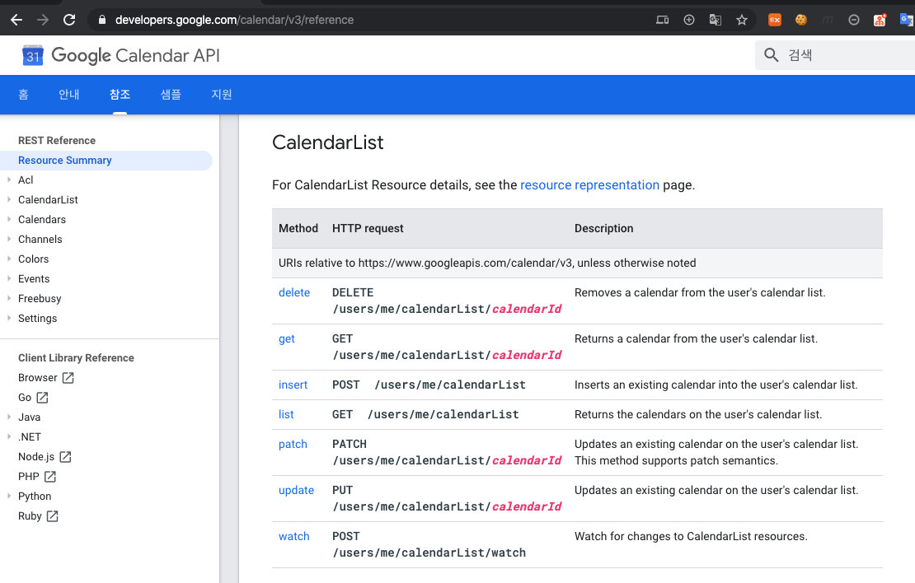Click the 'Description' column header

(604, 229)
